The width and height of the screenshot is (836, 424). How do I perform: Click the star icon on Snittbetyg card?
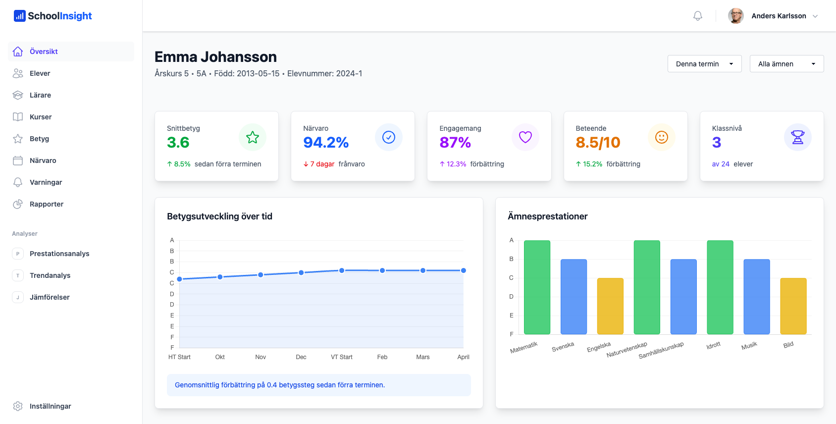point(253,137)
